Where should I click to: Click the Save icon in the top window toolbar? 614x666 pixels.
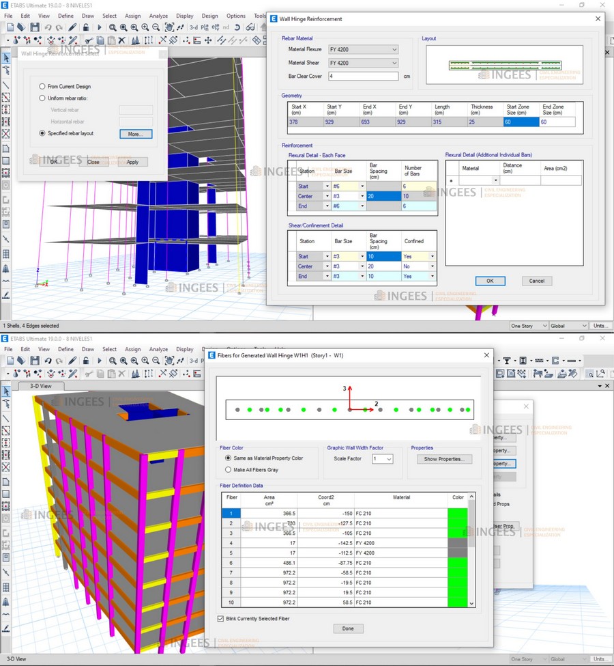[x=34, y=27]
